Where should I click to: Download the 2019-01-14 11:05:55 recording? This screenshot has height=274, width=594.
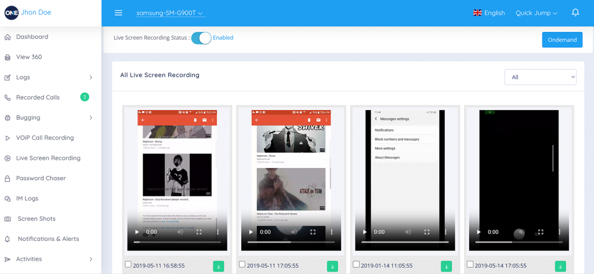point(447,266)
